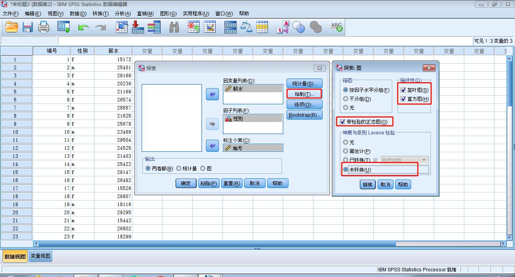
Task: Click the Show all variables gray circles icon
Action: pyautogui.click(x=316, y=27)
